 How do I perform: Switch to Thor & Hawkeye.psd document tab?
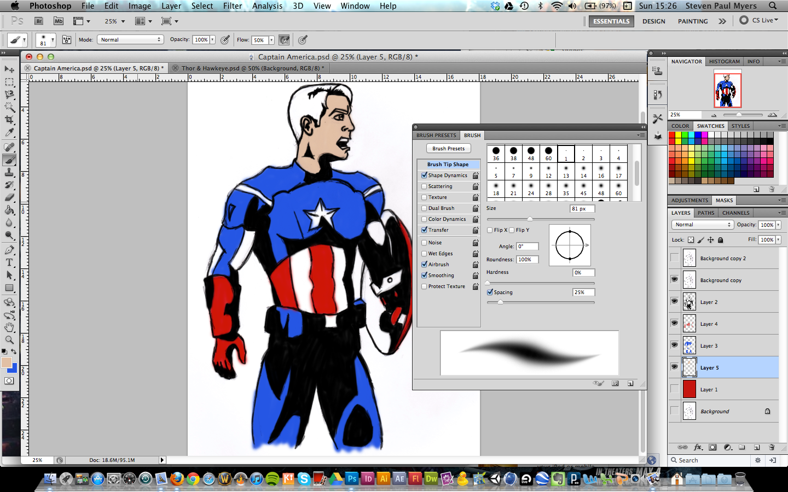252,68
